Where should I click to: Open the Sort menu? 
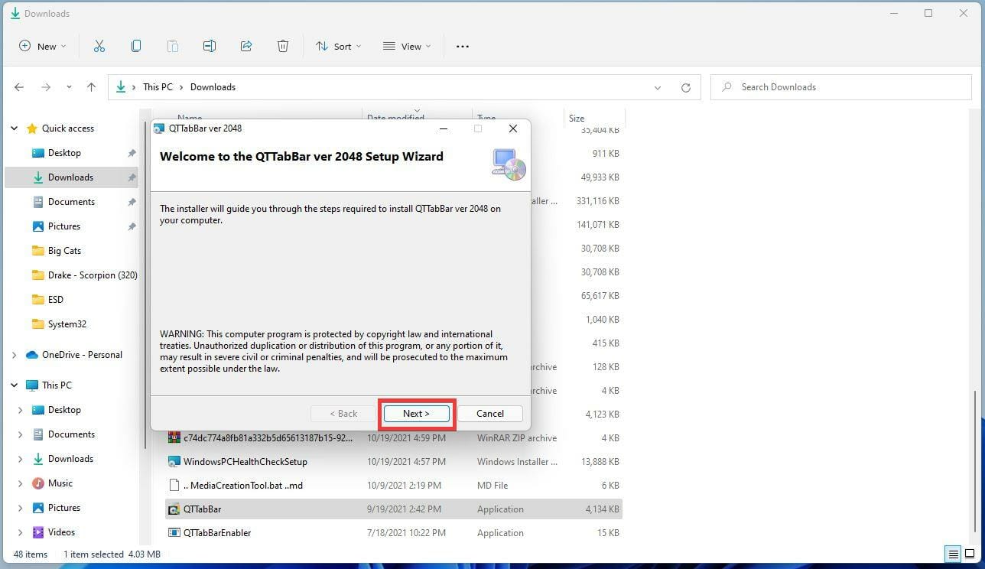(x=337, y=46)
